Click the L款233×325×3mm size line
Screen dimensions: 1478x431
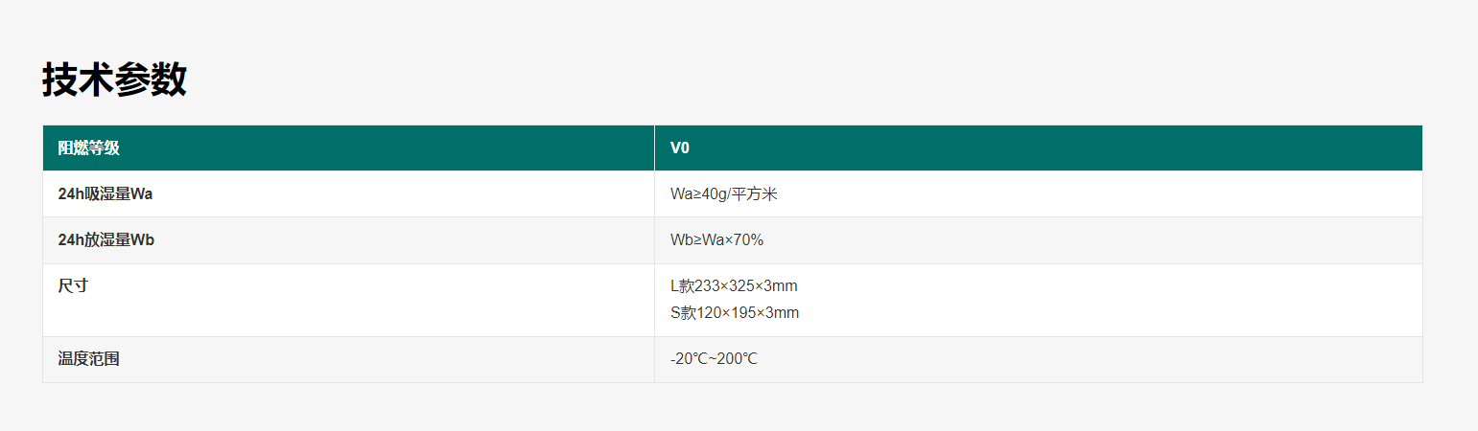[734, 285]
